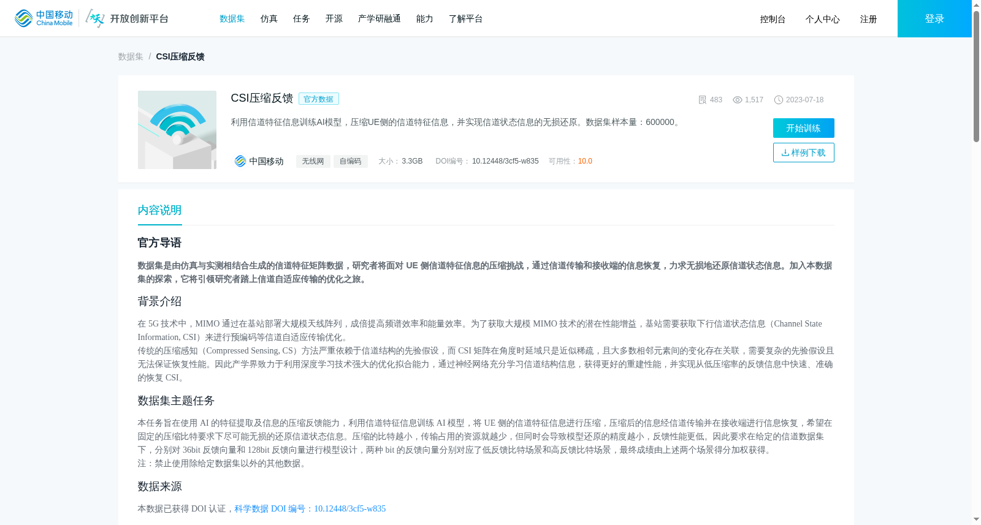The height and width of the screenshot is (525, 981).
Task: Click the count 483
Action: [716, 100]
